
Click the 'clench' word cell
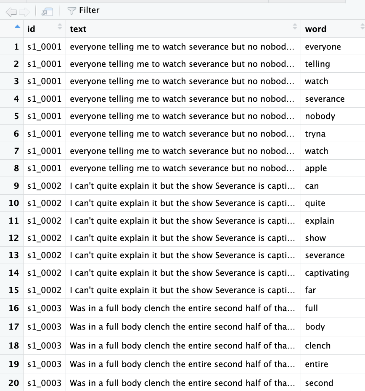pos(317,346)
